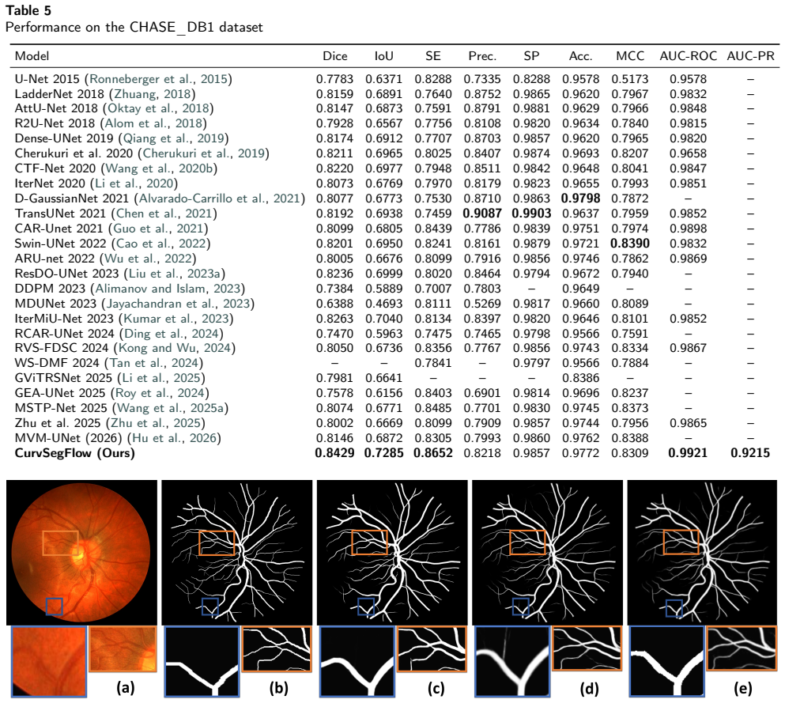Click the segmentation result image labeled (e)

tap(703, 553)
